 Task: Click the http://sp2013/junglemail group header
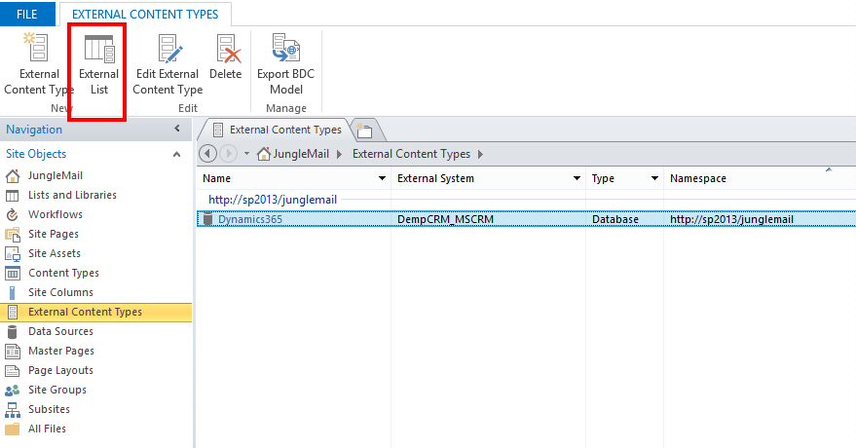273,200
